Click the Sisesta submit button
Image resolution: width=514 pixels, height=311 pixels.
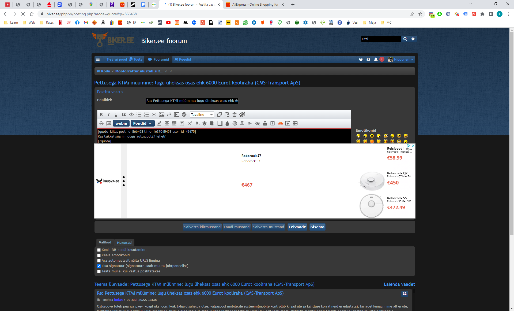[x=317, y=227]
